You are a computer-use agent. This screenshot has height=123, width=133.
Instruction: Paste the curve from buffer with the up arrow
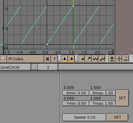tap(71, 59)
